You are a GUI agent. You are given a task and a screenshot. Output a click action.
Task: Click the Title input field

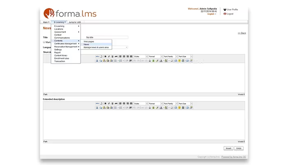(x=107, y=38)
